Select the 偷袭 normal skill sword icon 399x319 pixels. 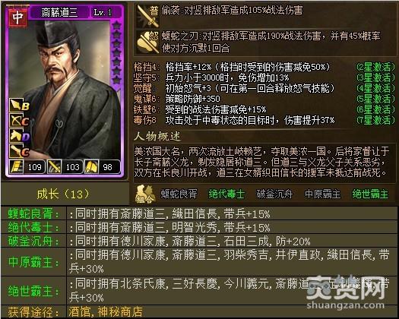[147, 16]
